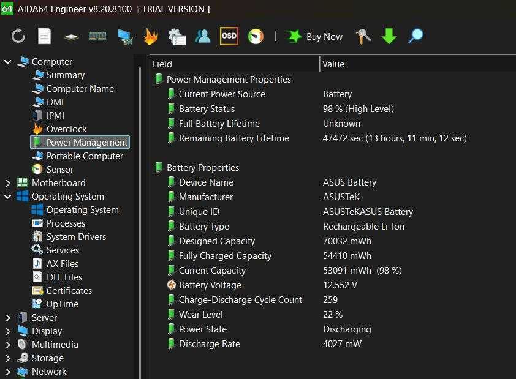Select Power Management tree item
Viewport: 516px width, 379px height.
pos(80,142)
